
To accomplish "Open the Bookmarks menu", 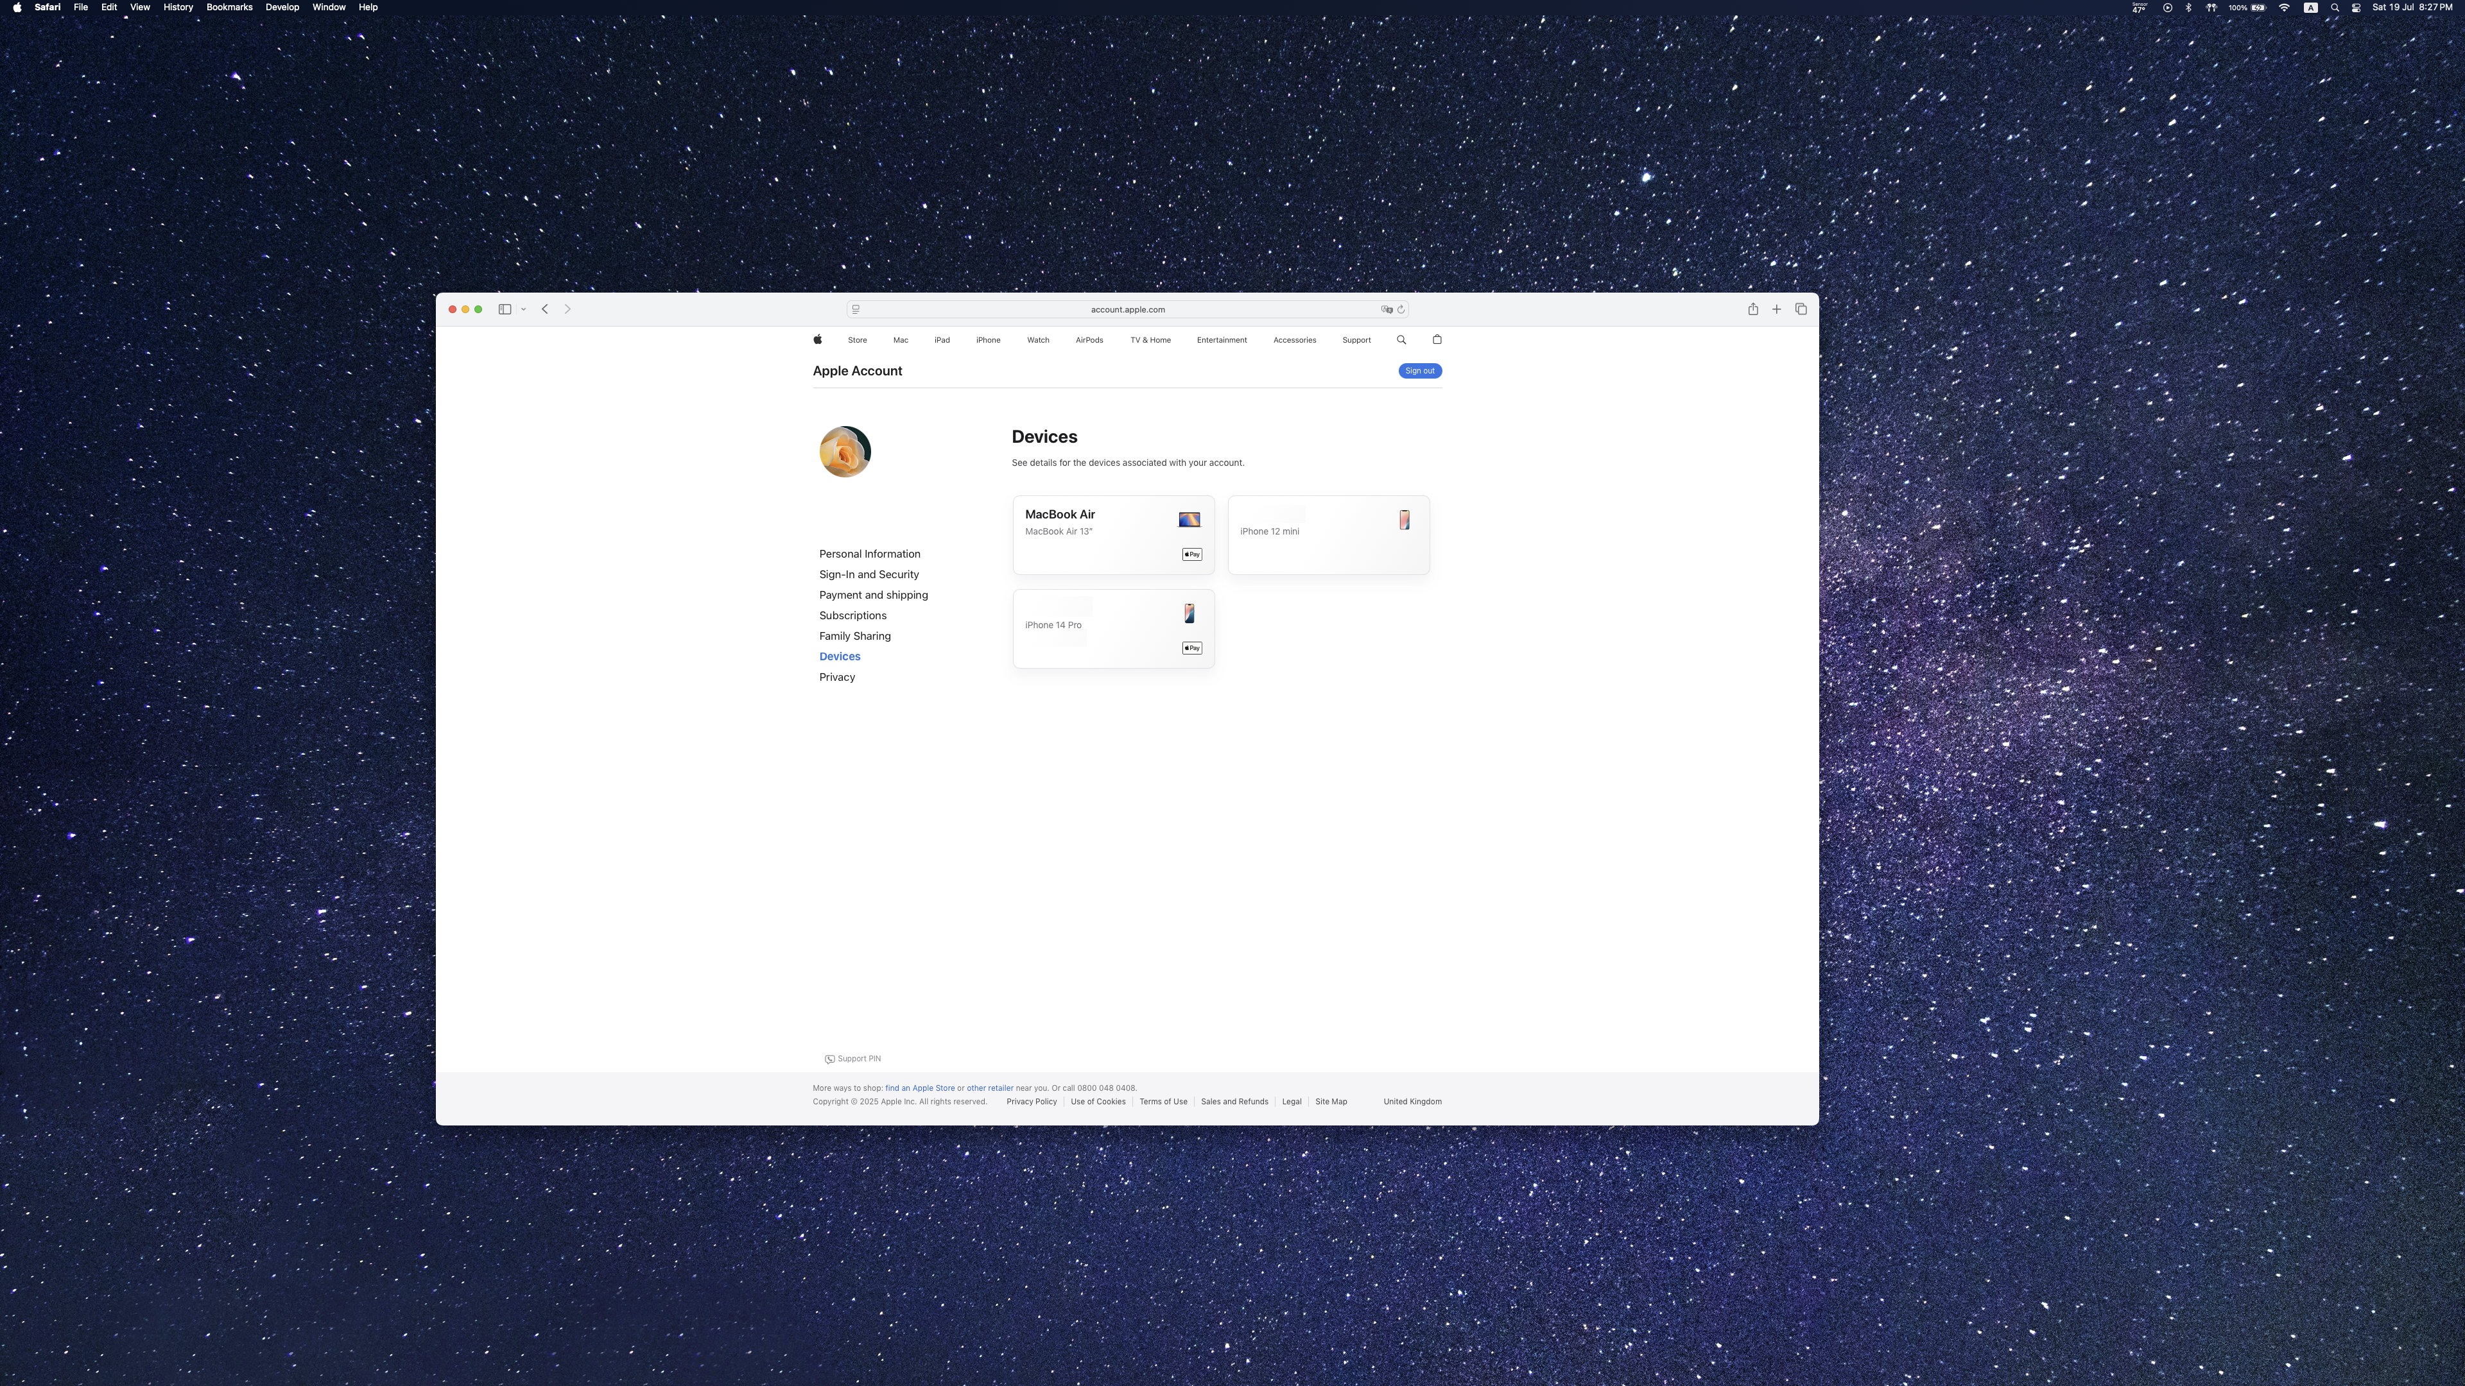I will 230,8.
